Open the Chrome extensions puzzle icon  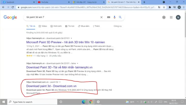170,7
